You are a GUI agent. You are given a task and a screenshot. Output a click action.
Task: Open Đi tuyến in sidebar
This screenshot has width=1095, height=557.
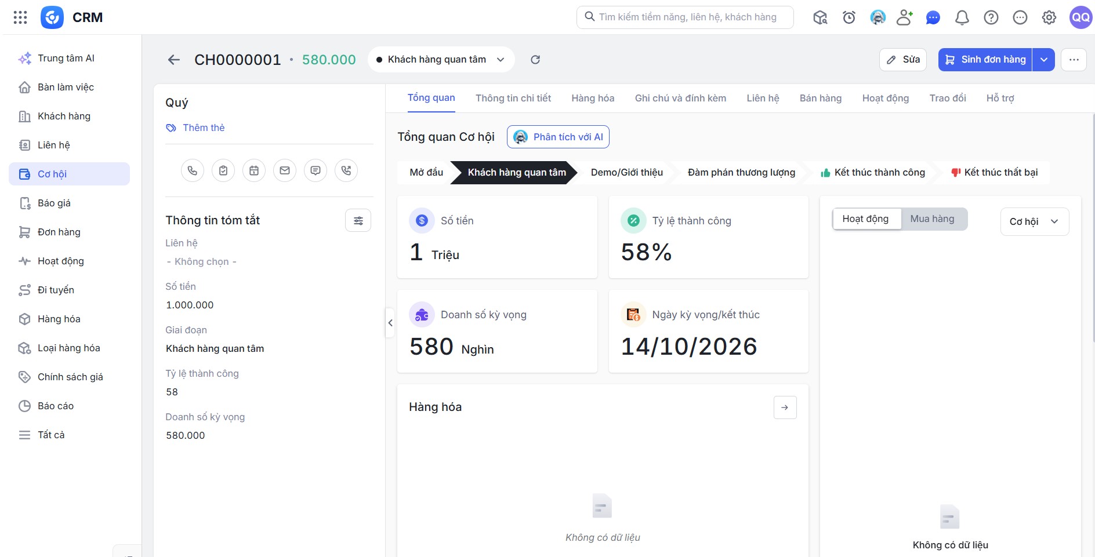[x=70, y=290]
